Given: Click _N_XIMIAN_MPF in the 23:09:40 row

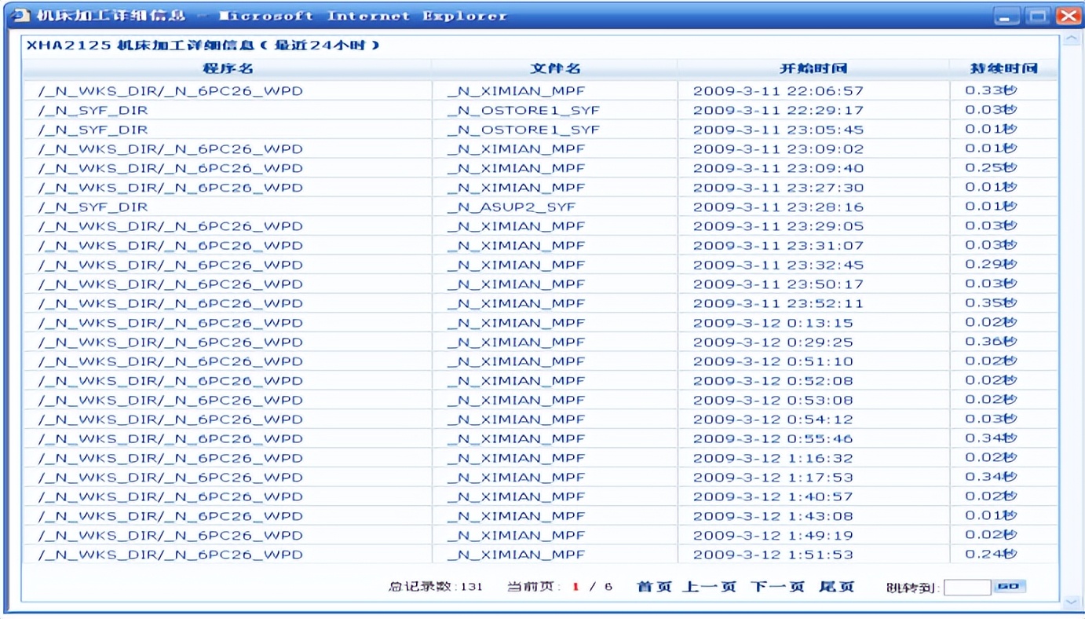Looking at the screenshot, I should [516, 168].
